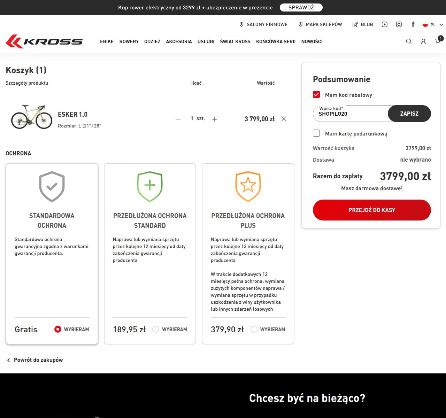Open the KOŃCÓWKA SERII menu
The image size is (446, 418).
(x=276, y=41)
